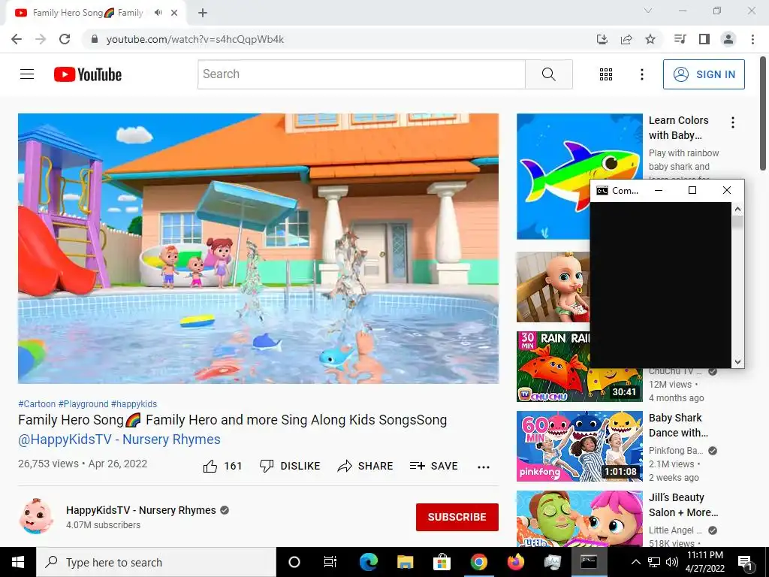Open Learn Colors with Baby video title
Viewport: 769px width, 577px height.
pos(679,128)
